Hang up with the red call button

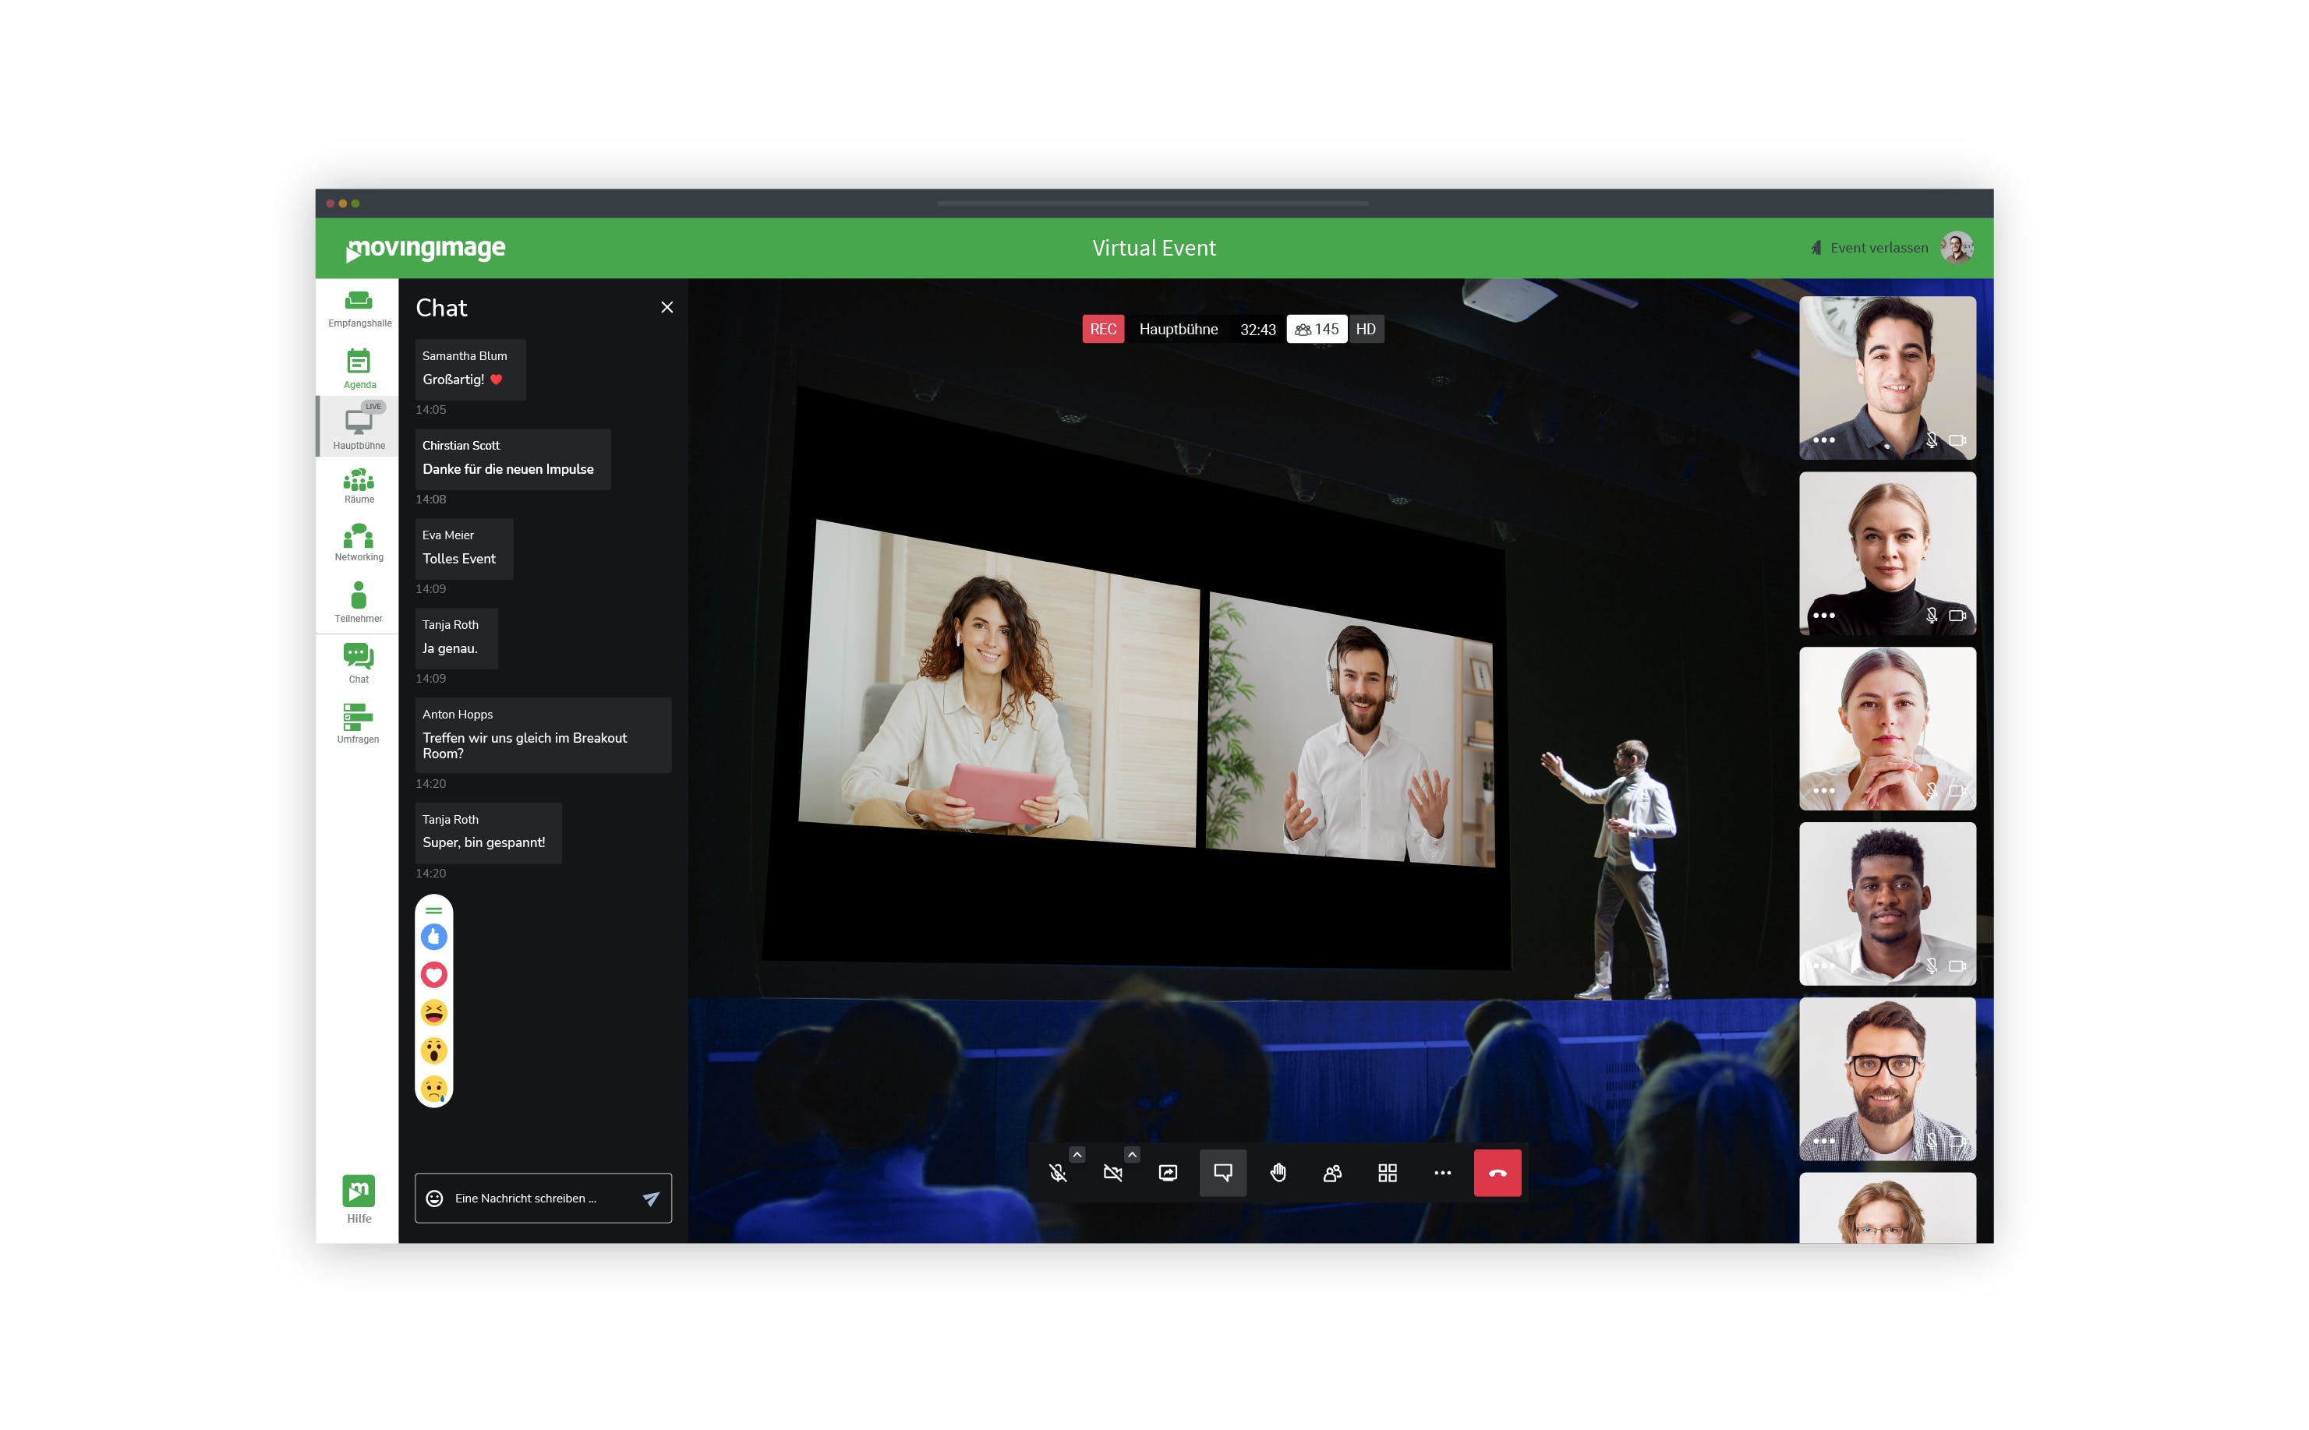[x=1497, y=1173]
